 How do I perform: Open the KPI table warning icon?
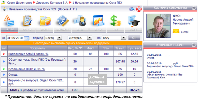coord(9,20)
